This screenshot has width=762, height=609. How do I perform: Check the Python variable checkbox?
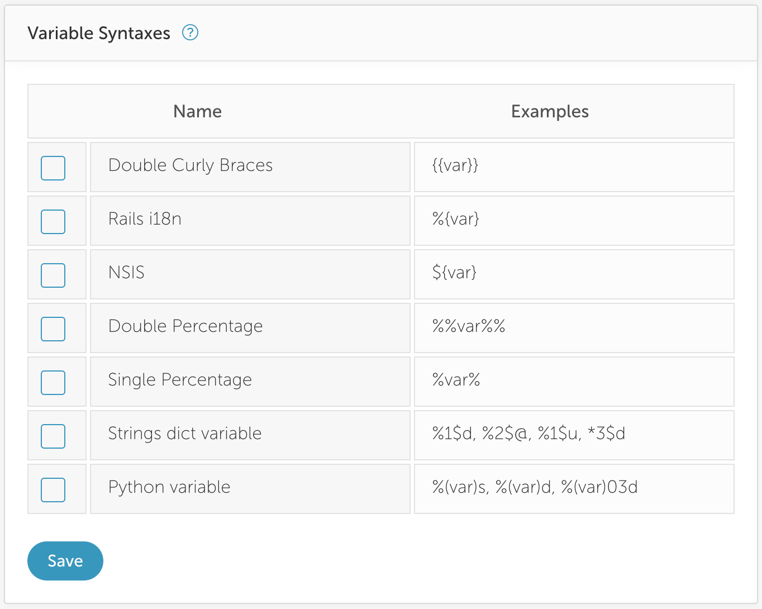click(x=53, y=490)
